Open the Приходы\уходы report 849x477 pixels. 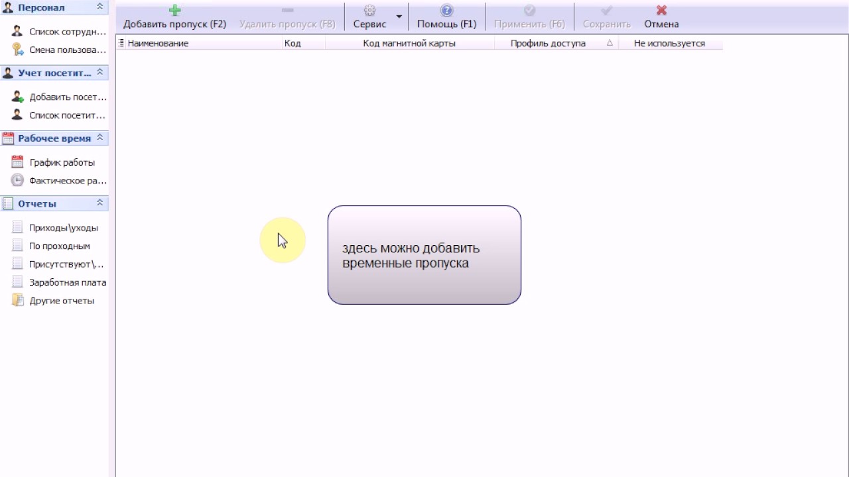click(x=64, y=227)
